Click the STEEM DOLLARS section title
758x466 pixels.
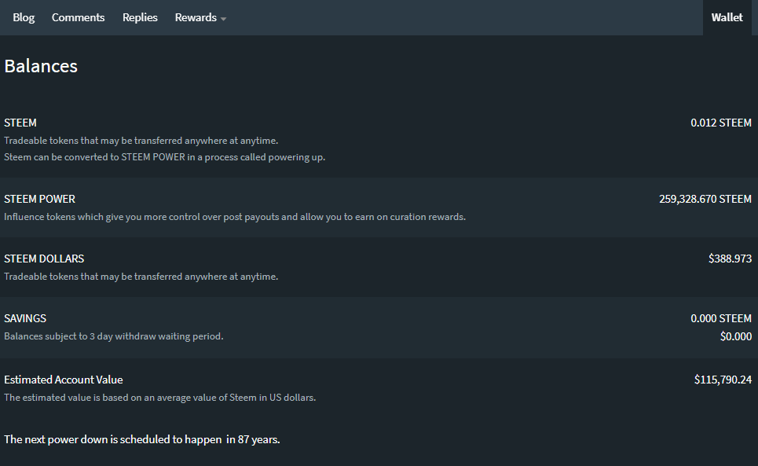point(44,259)
